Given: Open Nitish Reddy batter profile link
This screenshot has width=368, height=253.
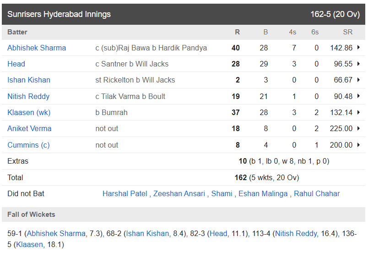Looking at the screenshot, I should click(x=28, y=97).
